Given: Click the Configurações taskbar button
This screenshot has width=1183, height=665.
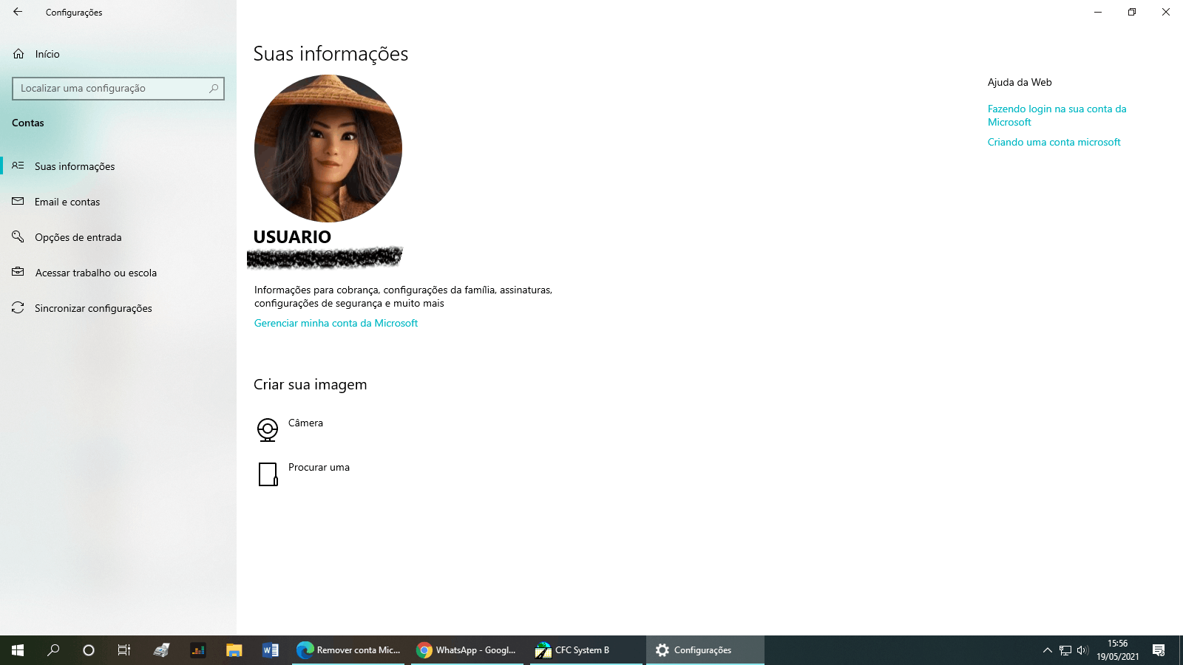Looking at the screenshot, I should click(705, 650).
